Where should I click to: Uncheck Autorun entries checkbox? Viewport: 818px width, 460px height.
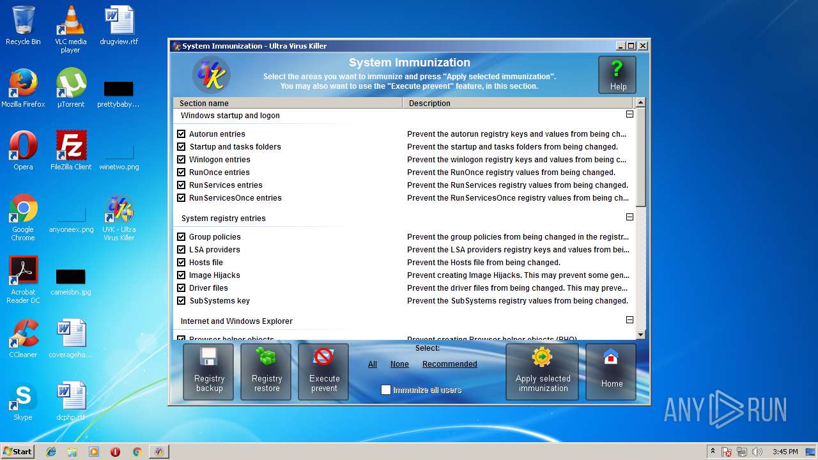pos(181,134)
